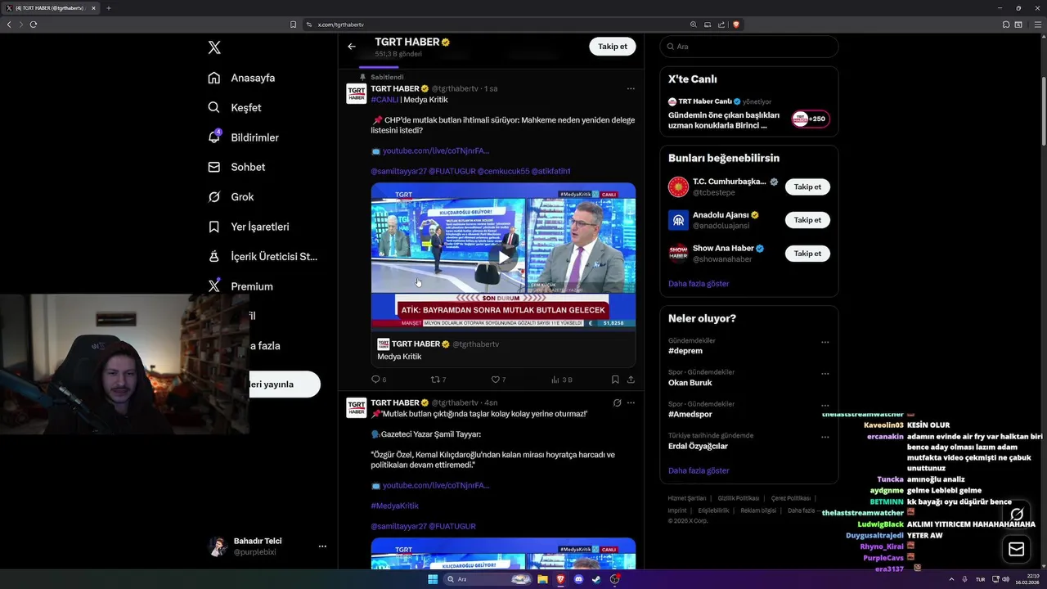
Task: Open TGRT HABER profile from pinned post avatar
Action: [356, 93]
